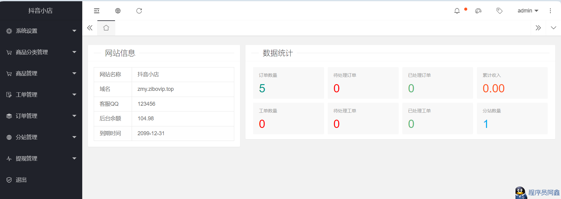Open the 商品分类管理 menu item
This screenshot has width=561, height=199.
tap(41, 52)
